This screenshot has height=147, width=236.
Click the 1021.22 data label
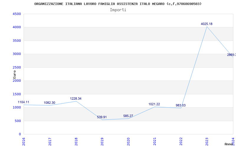coord(154,104)
